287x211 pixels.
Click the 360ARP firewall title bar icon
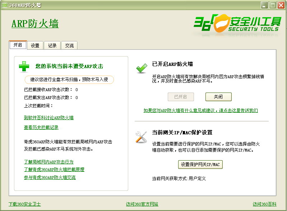(5, 5)
